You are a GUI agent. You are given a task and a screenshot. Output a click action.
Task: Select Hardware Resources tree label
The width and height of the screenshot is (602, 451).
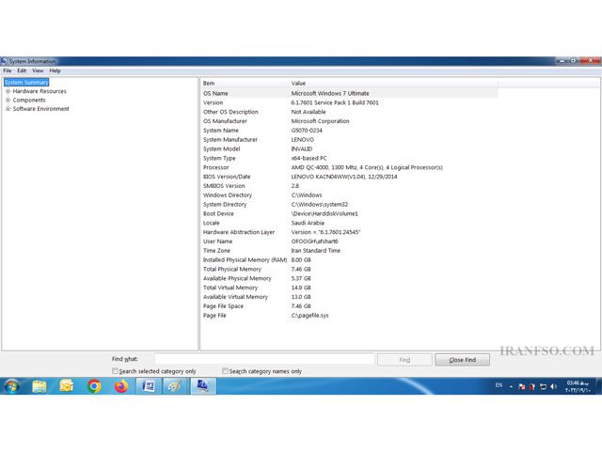pyautogui.click(x=40, y=91)
